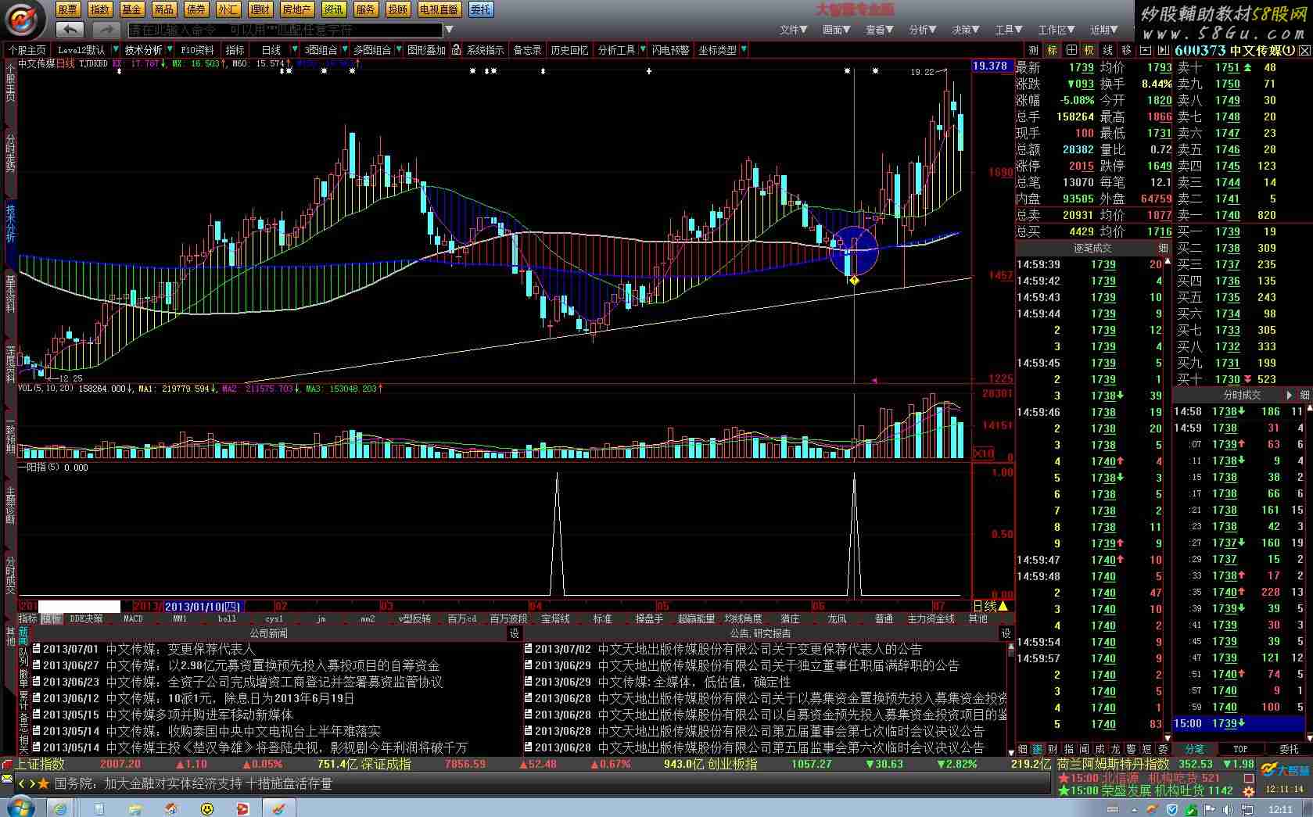Click the smiley face taskbar icon
Image resolution: width=1313 pixels, height=817 pixels.
pyautogui.click(x=206, y=808)
